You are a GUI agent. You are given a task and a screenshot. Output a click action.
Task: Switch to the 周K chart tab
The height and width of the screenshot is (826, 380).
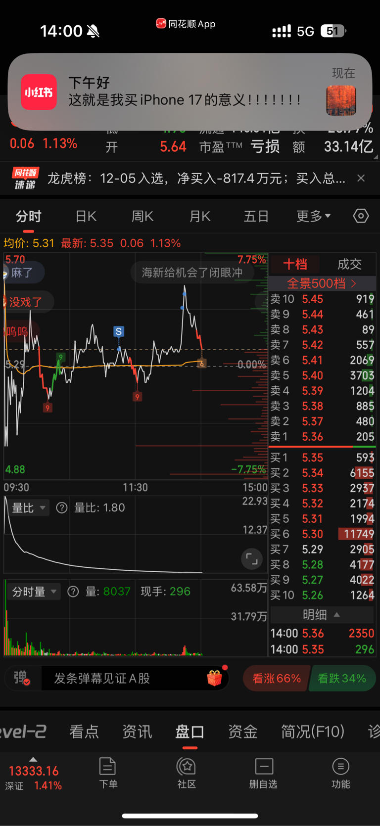[142, 217]
